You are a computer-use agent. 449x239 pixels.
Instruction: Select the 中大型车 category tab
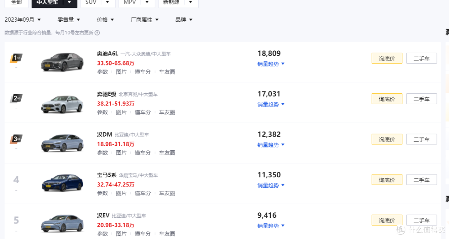coord(47,3)
